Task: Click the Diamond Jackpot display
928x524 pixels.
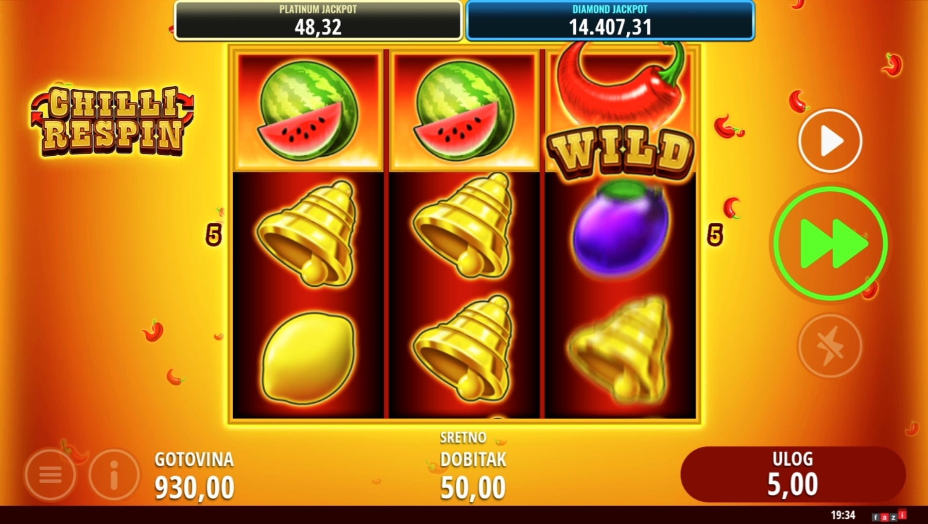Action: point(610,20)
